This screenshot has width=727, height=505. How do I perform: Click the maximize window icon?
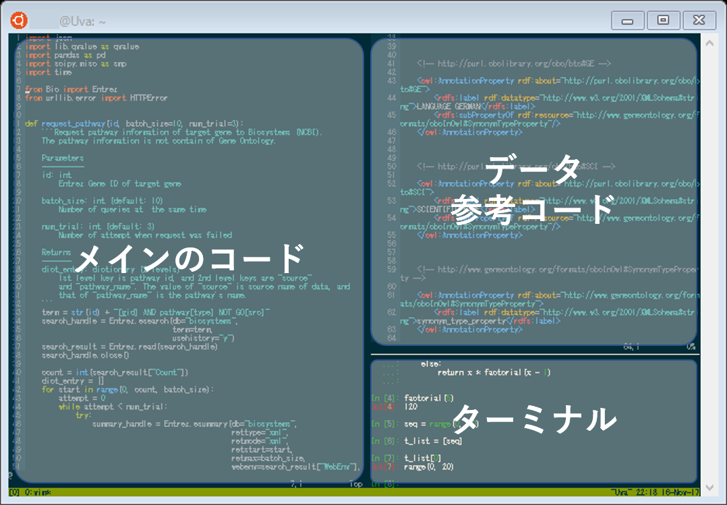pos(663,20)
